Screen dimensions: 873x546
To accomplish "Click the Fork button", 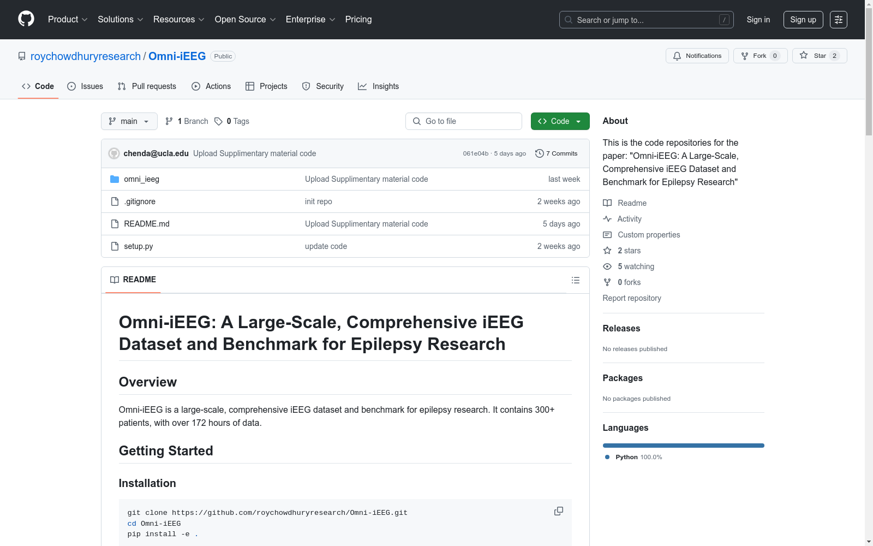I will pyautogui.click(x=760, y=56).
